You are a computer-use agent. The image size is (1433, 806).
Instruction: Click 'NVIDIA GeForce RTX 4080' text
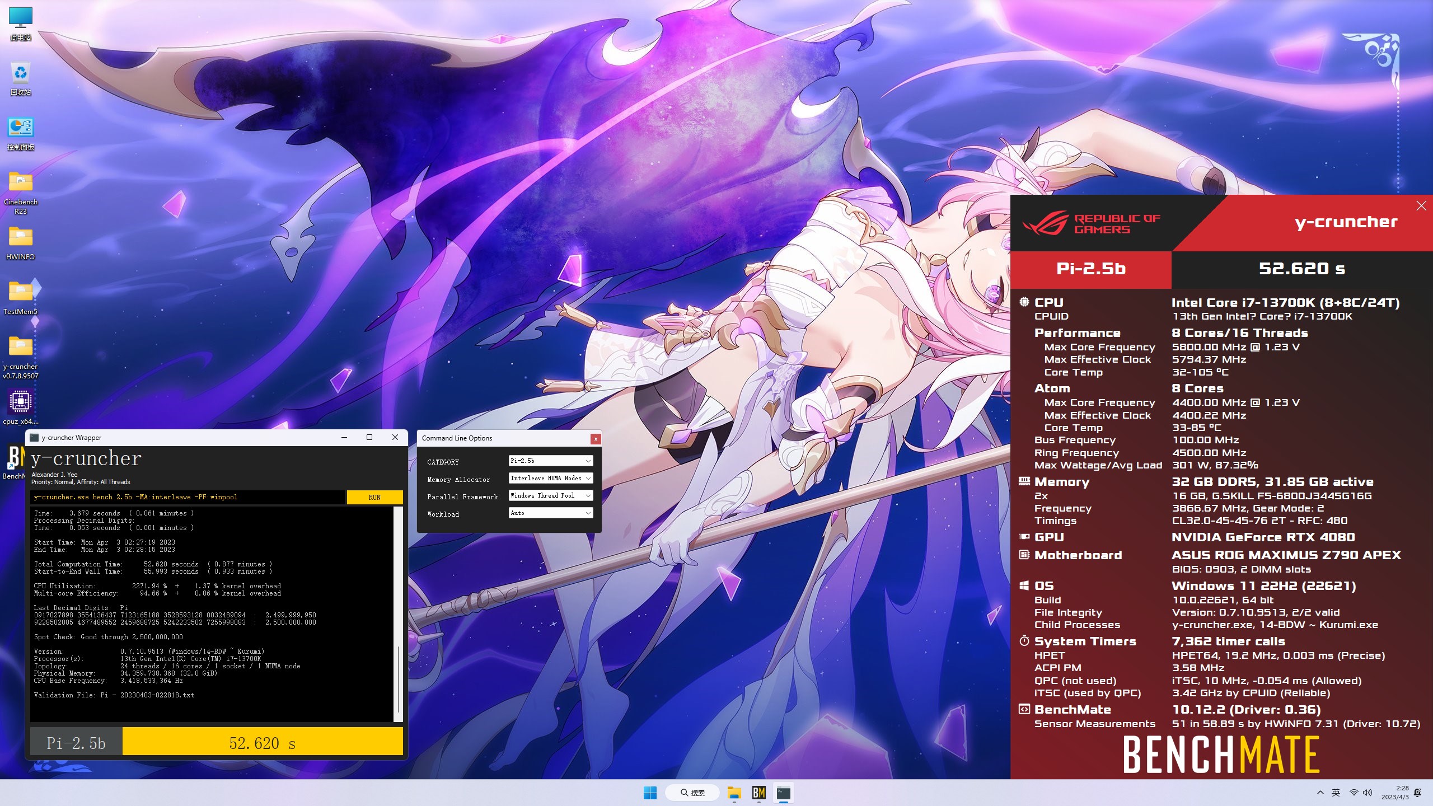[x=1263, y=537]
